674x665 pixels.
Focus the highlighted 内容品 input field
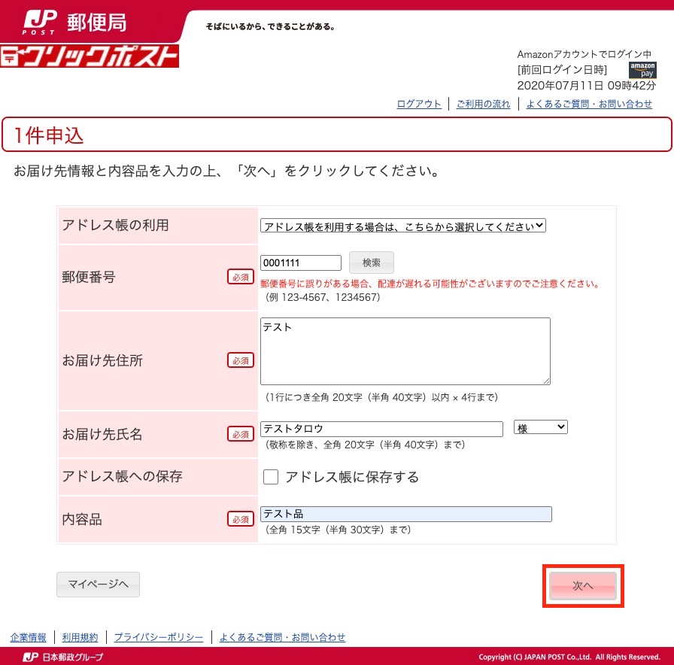pos(406,514)
